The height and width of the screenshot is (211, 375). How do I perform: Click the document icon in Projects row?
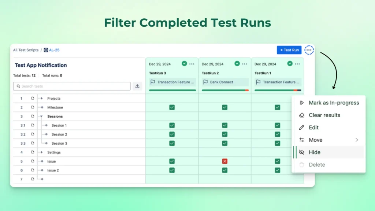tap(33, 98)
